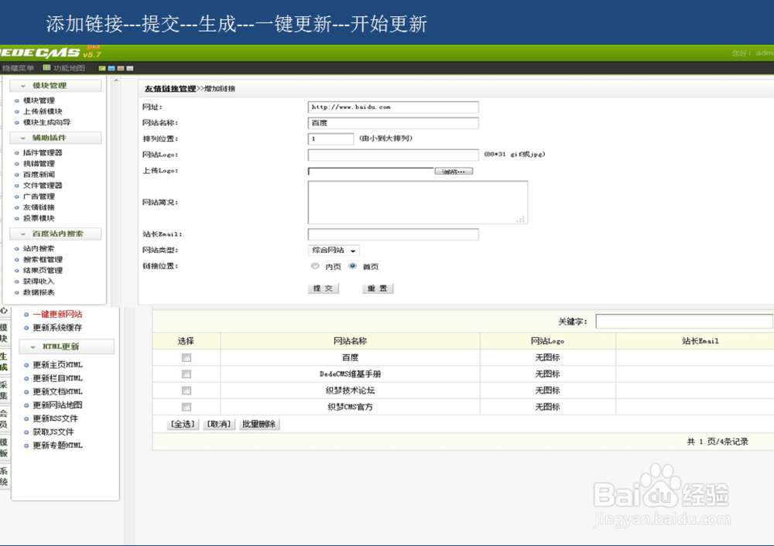774x546 pixels.
Task: Click the 浏览 browse icon next to 上传Logo
Action: point(454,171)
